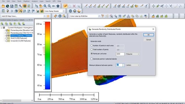Uncheck the 12312 layer checkbox
This screenshot has width=185, height=104.
[7, 36]
